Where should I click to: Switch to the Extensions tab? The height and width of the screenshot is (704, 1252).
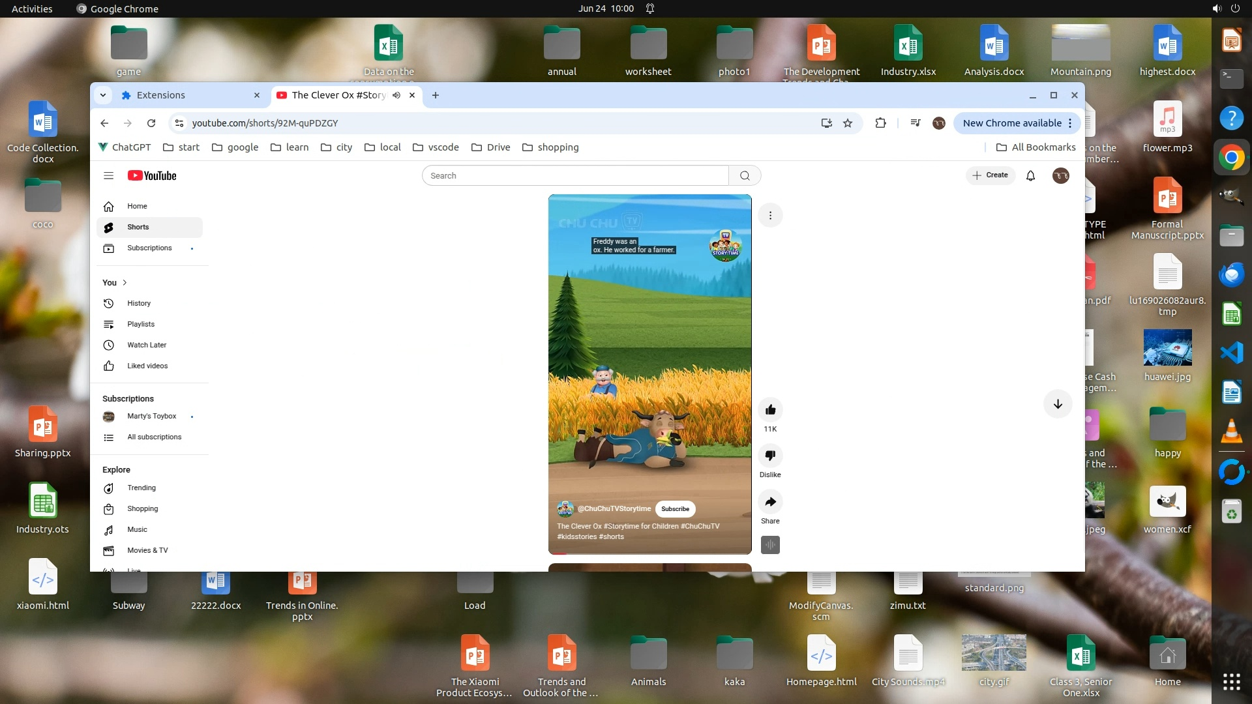point(161,95)
